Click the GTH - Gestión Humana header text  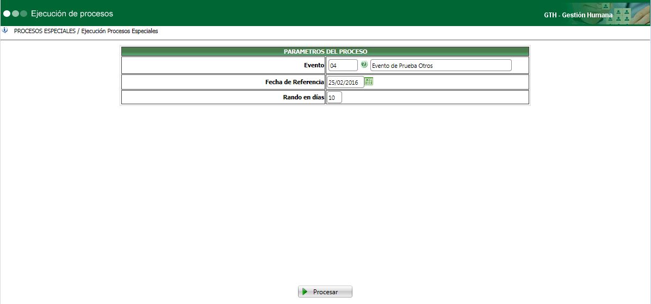(578, 15)
